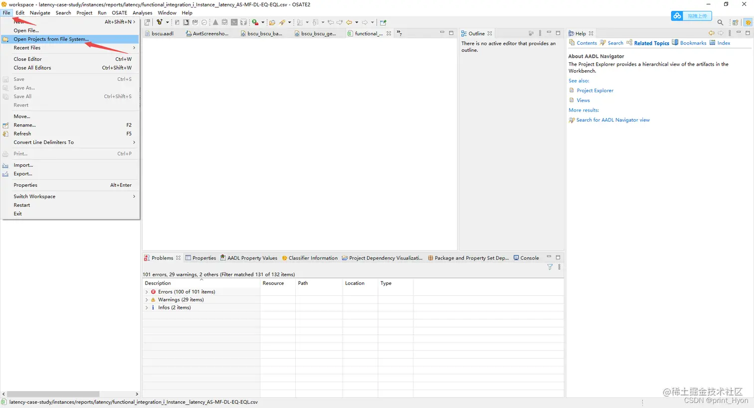Screen dimensions: 754x408
Task: Click the Previous Annotation icon in toolbar
Action: click(315, 22)
